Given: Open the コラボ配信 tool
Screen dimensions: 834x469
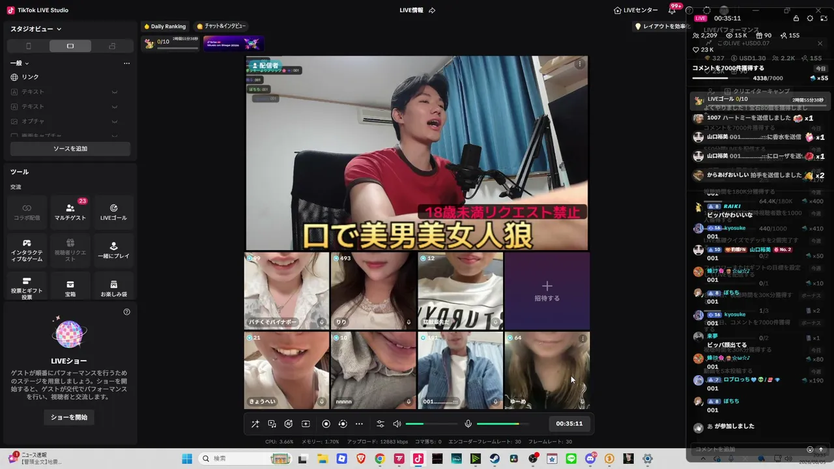Looking at the screenshot, I should pos(26,212).
